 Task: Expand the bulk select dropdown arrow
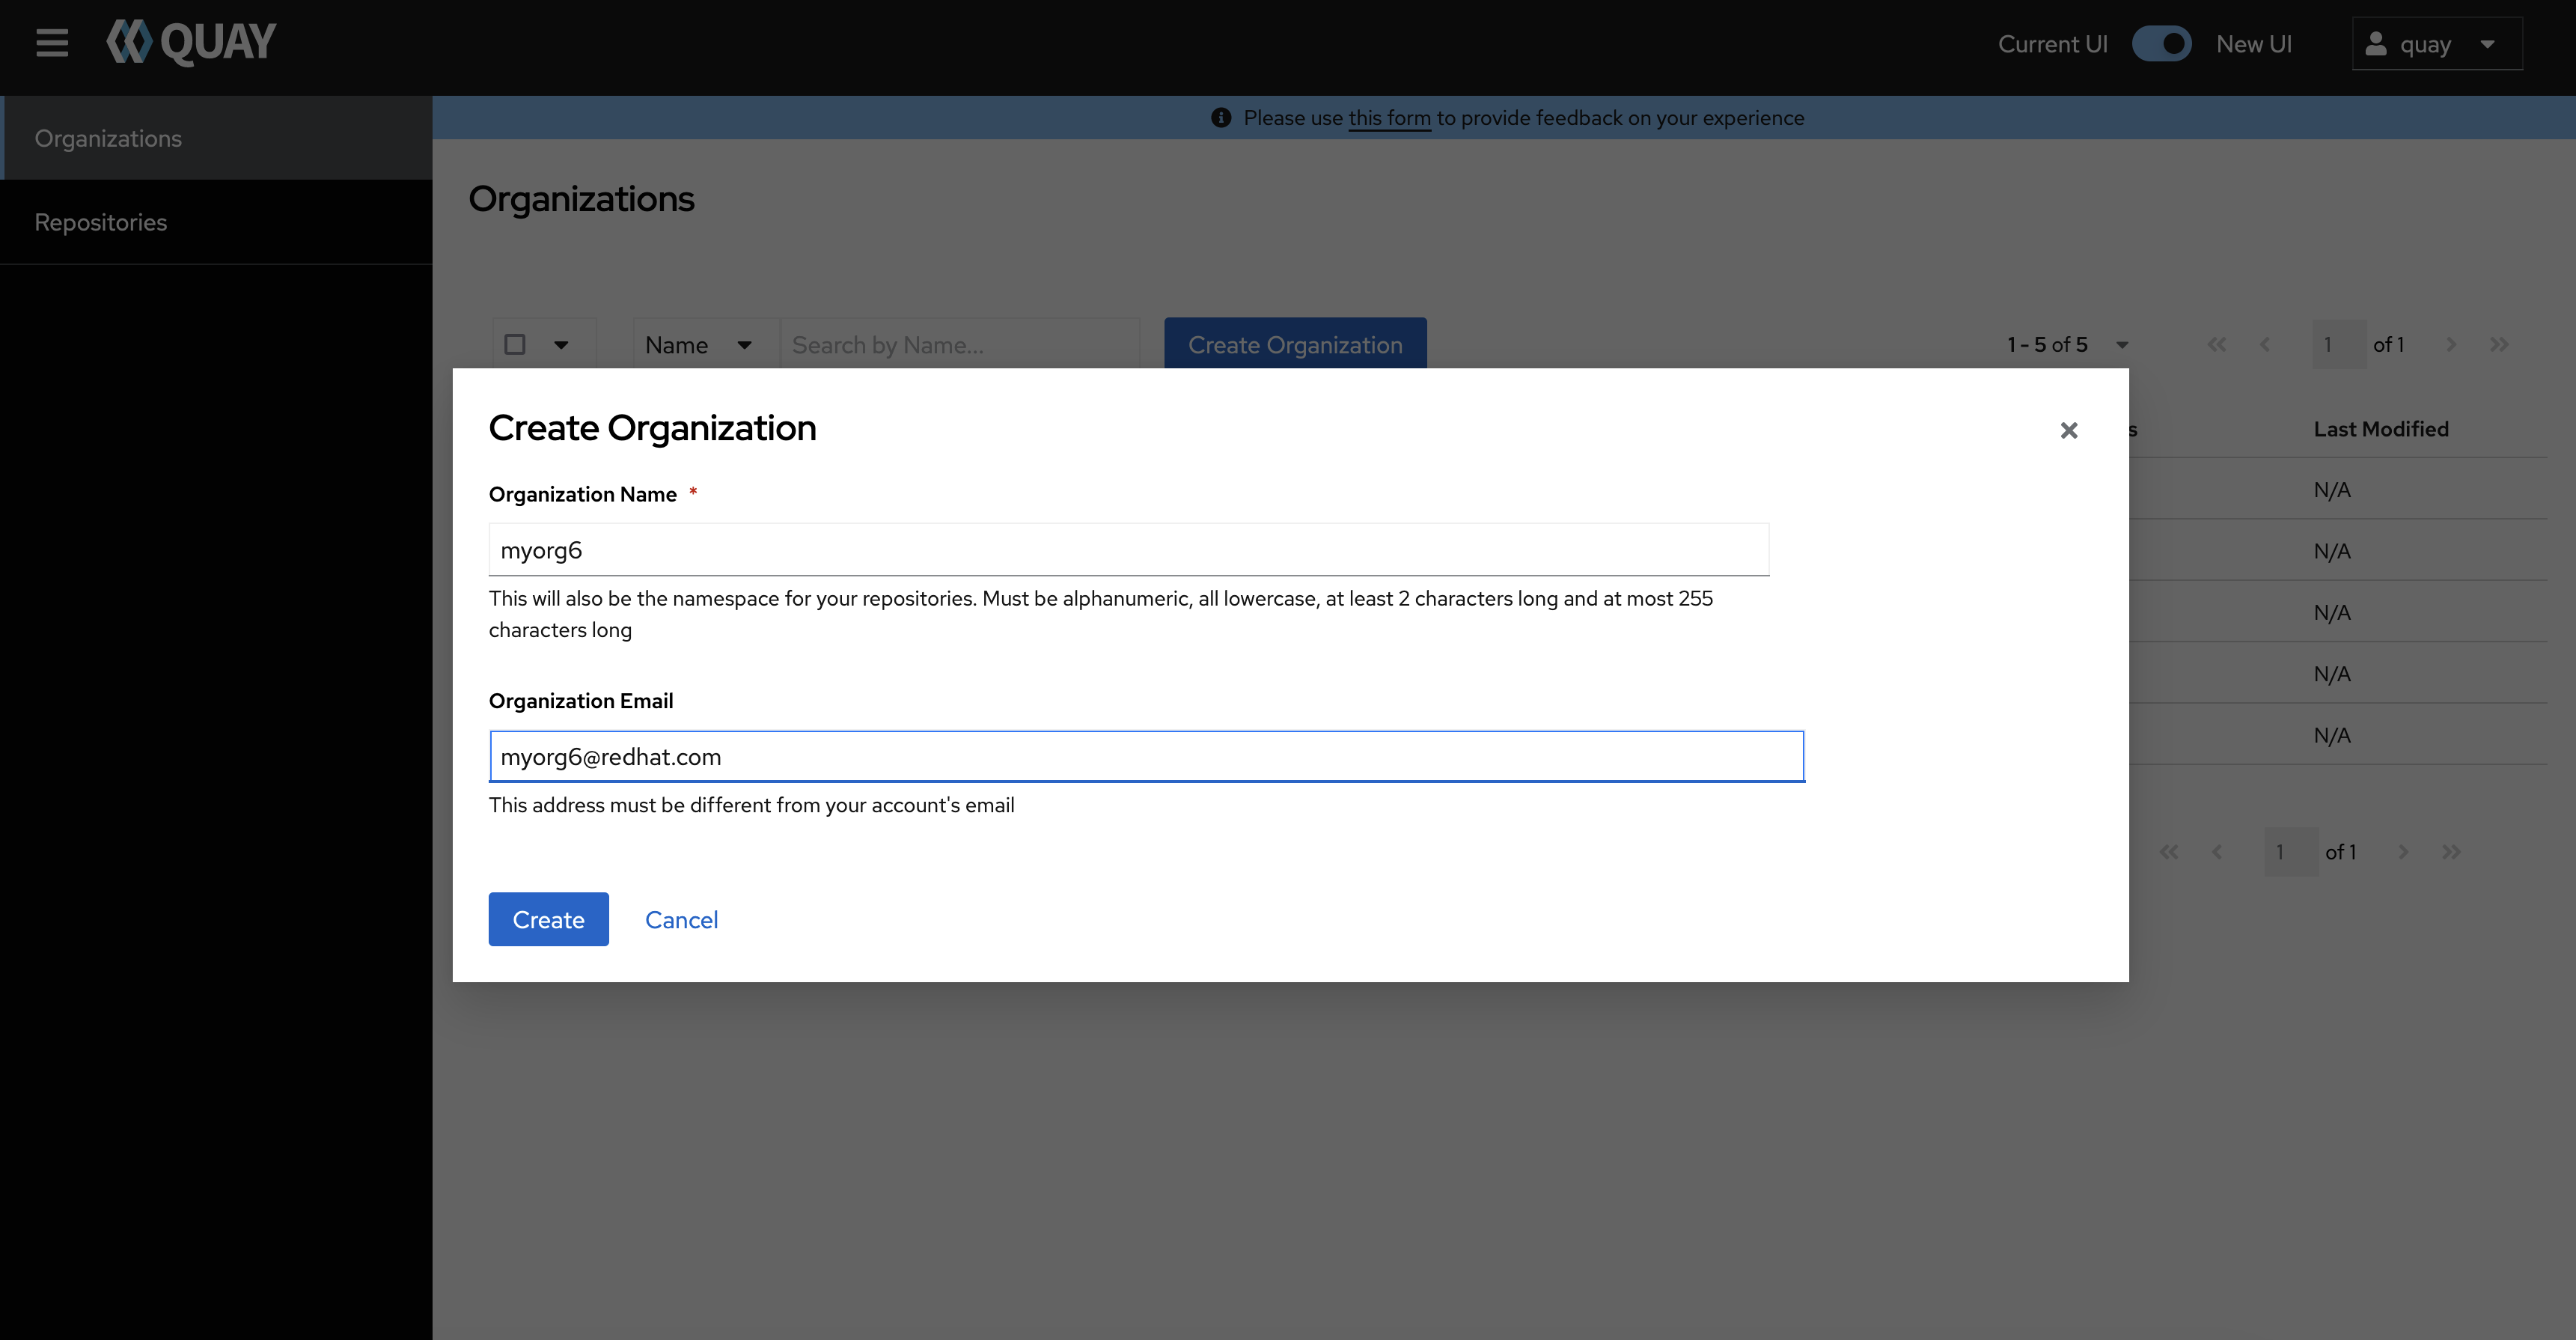(x=561, y=345)
